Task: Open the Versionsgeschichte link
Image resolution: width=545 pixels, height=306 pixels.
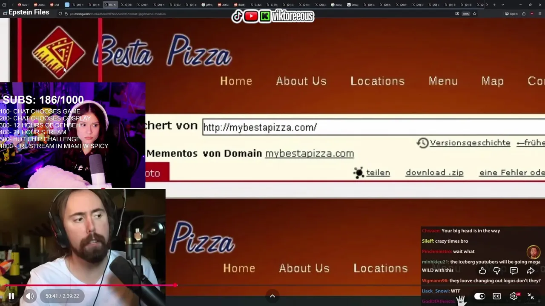Action: [470, 143]
